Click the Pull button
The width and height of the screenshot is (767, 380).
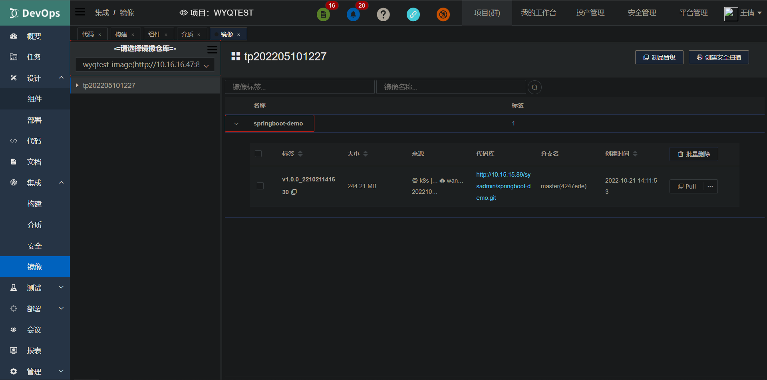686,186
